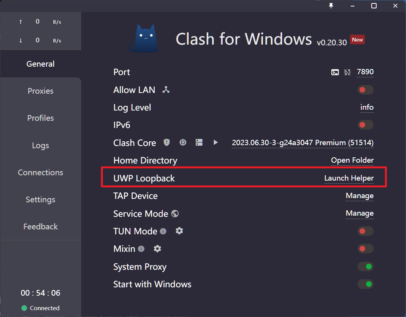Click the play arrow icon beside Clash Core
The width and height of the screenshot is (406, 317).
point(215,142)
